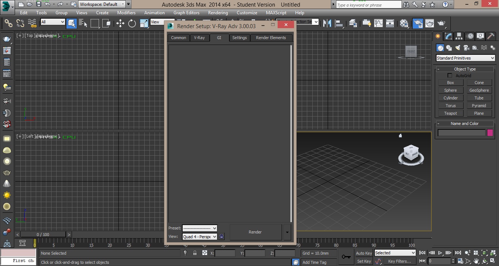499x266 pixels.
Task: Click the Unlink Selection chain icon
Action: click(20, 23)
